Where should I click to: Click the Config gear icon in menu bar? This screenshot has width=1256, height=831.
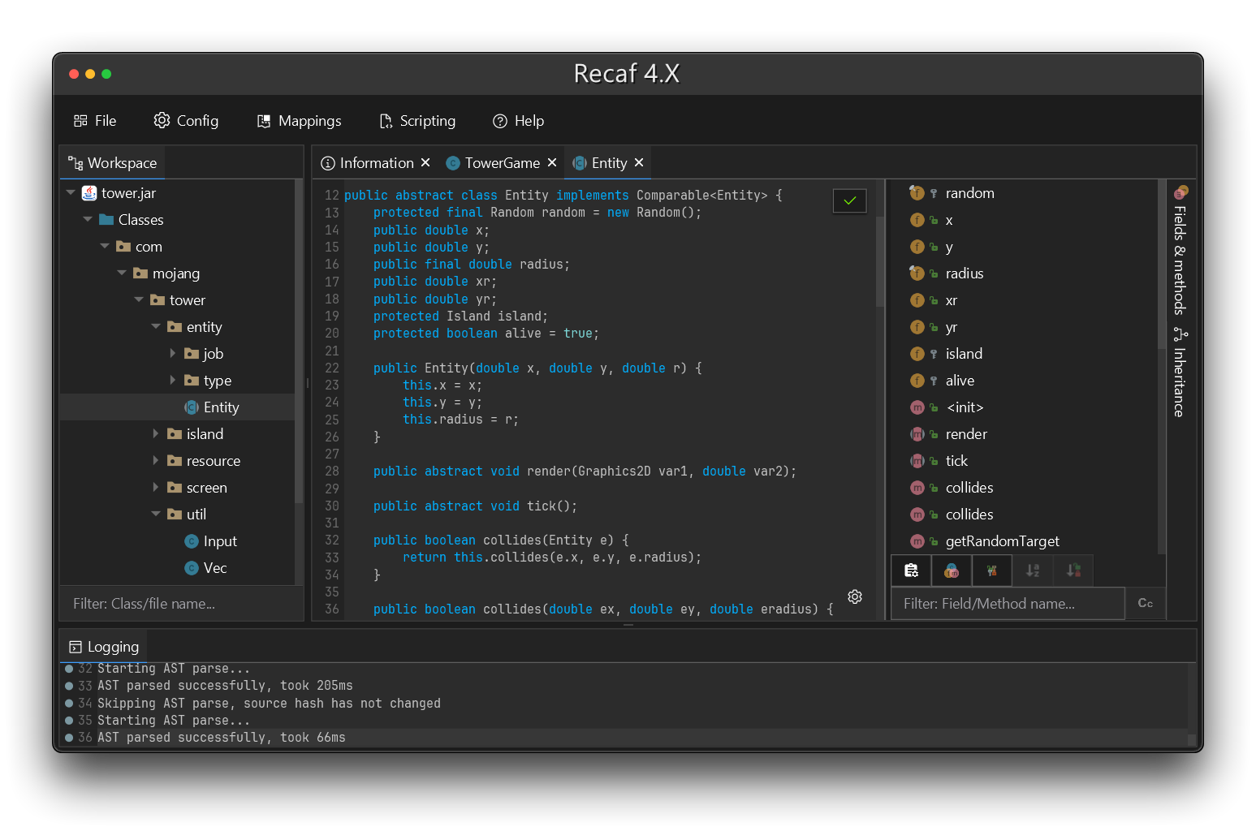pyautogui.click(x=162, y=120)
